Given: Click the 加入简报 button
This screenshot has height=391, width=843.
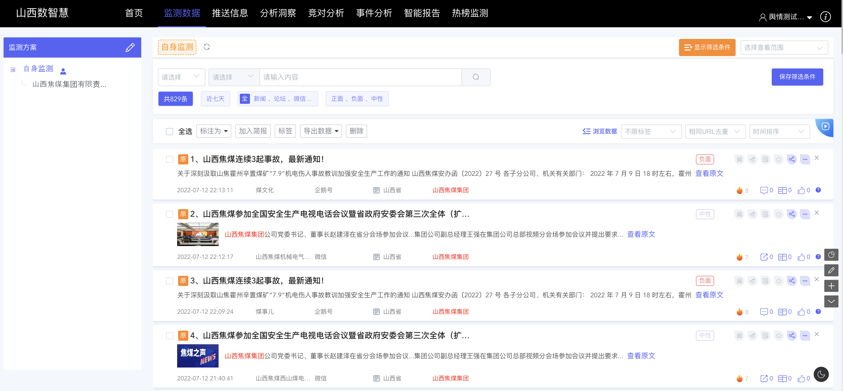Looking at the screenshot, I should 253,131.
